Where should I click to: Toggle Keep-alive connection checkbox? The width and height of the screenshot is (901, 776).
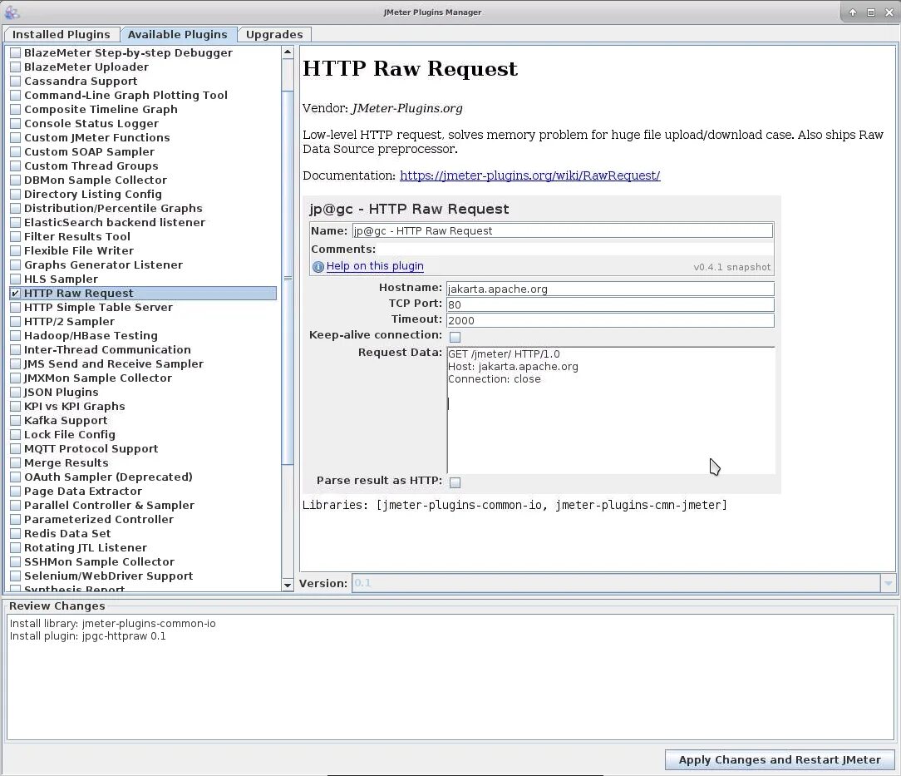pos(455,337)
